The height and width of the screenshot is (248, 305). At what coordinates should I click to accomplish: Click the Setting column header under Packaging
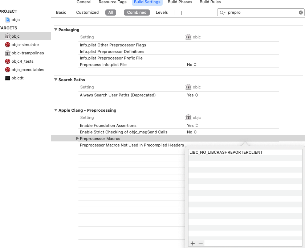[87, 37]
